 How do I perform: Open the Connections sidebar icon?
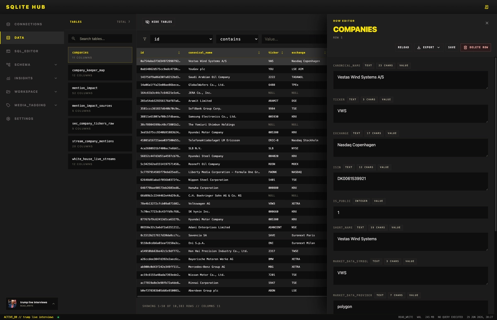[x=8, y=24]
